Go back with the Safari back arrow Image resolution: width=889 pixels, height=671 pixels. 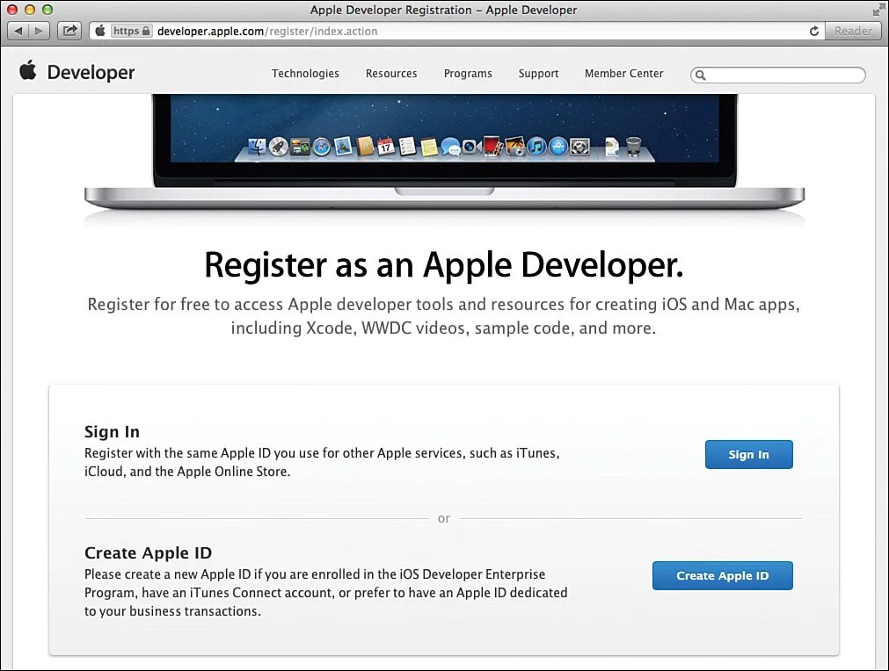pyautogui.click(x=18, y=31)
